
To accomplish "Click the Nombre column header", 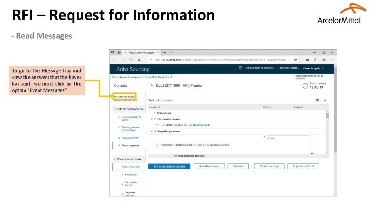I will (x=155, y=107).
